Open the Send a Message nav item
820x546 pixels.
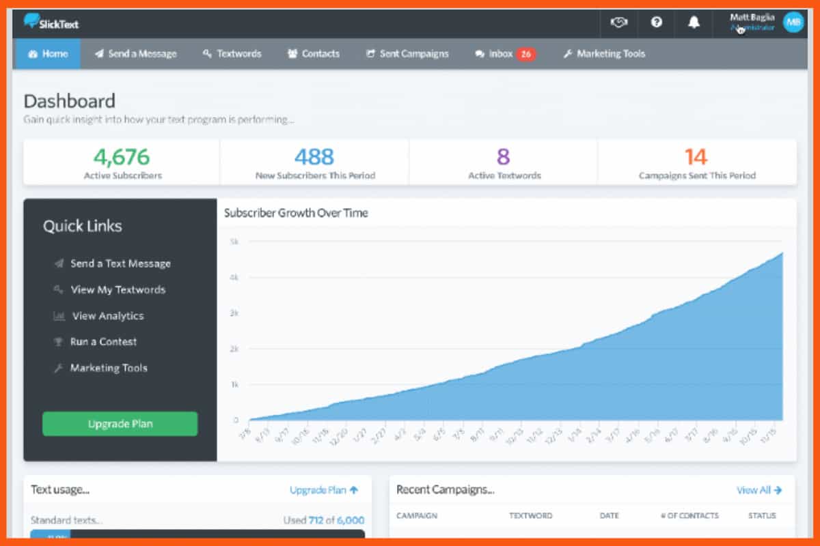(136, 53)
